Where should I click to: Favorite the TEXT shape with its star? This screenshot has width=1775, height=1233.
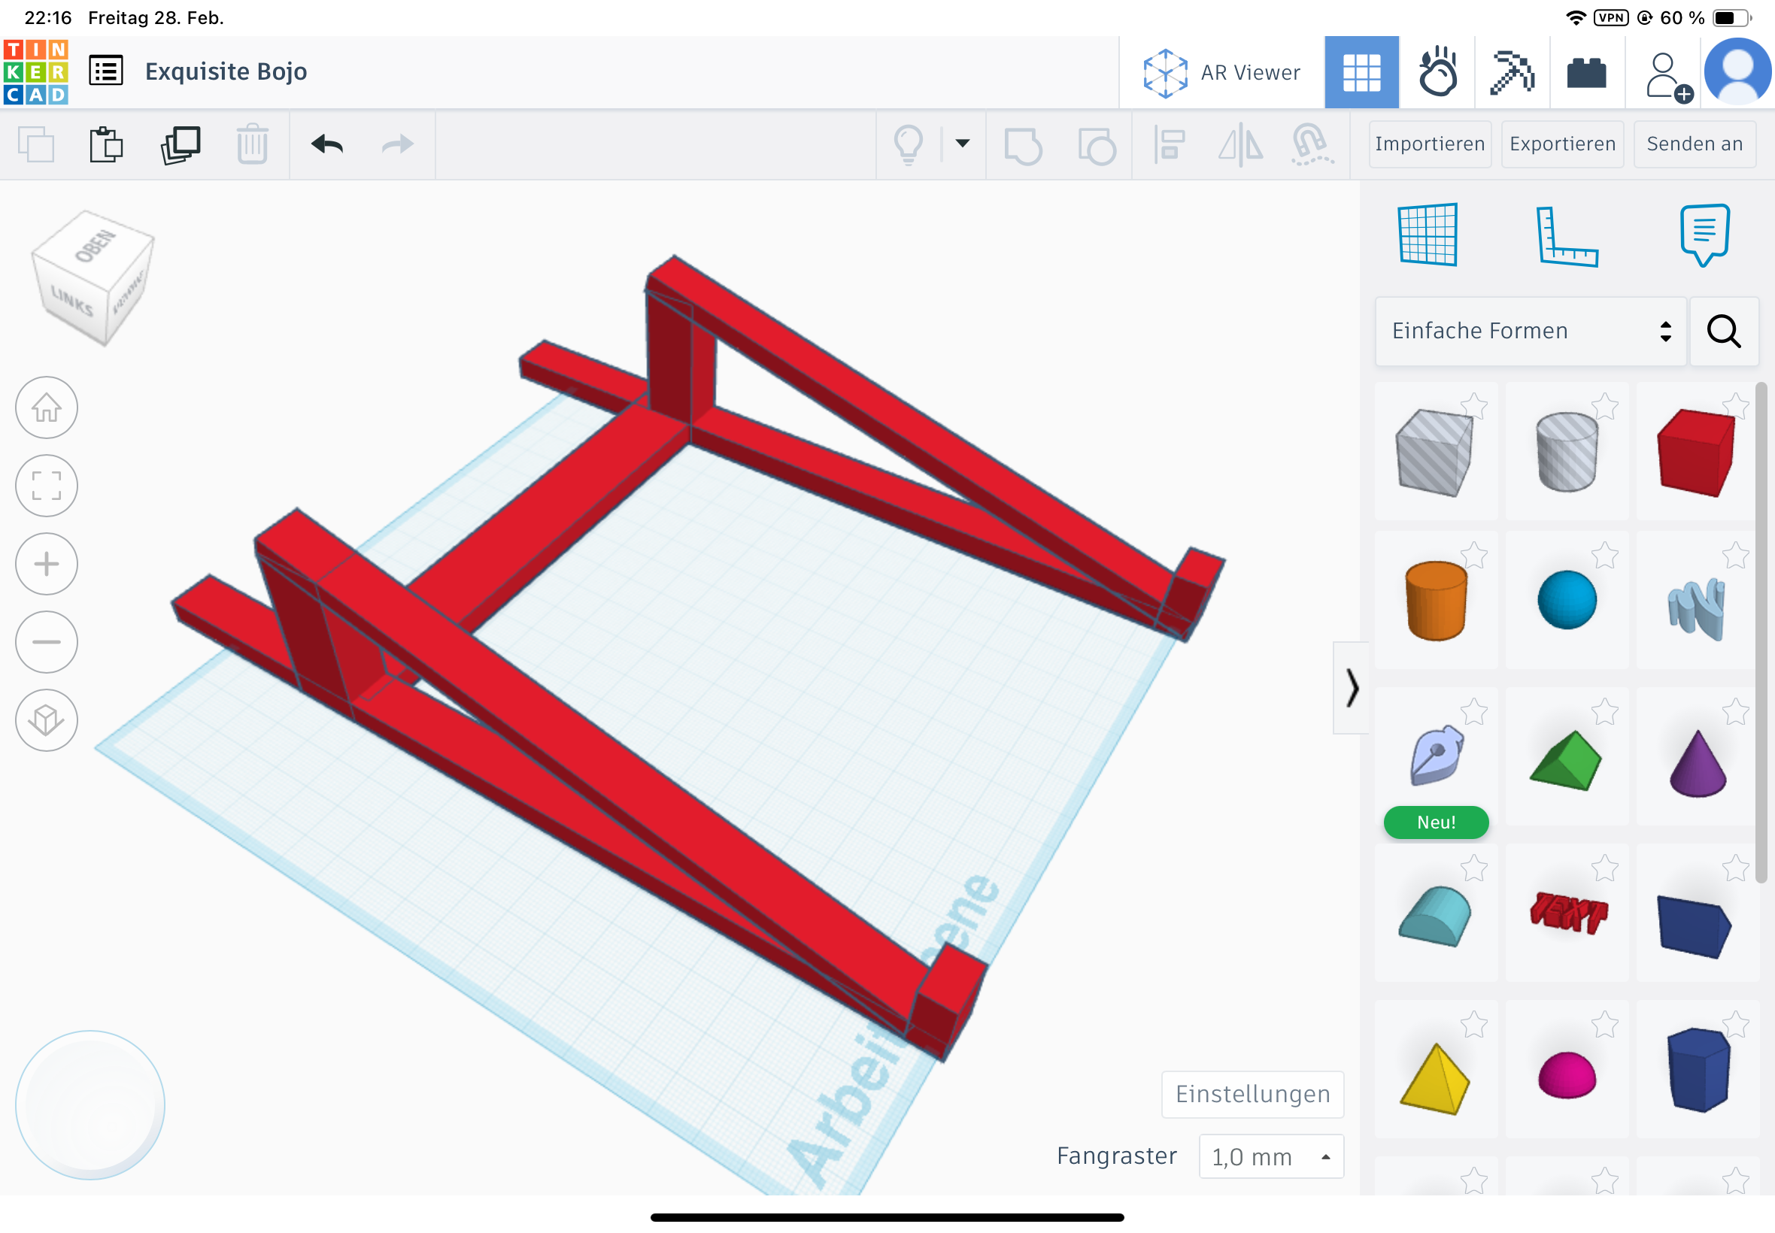coord(1605,868)
